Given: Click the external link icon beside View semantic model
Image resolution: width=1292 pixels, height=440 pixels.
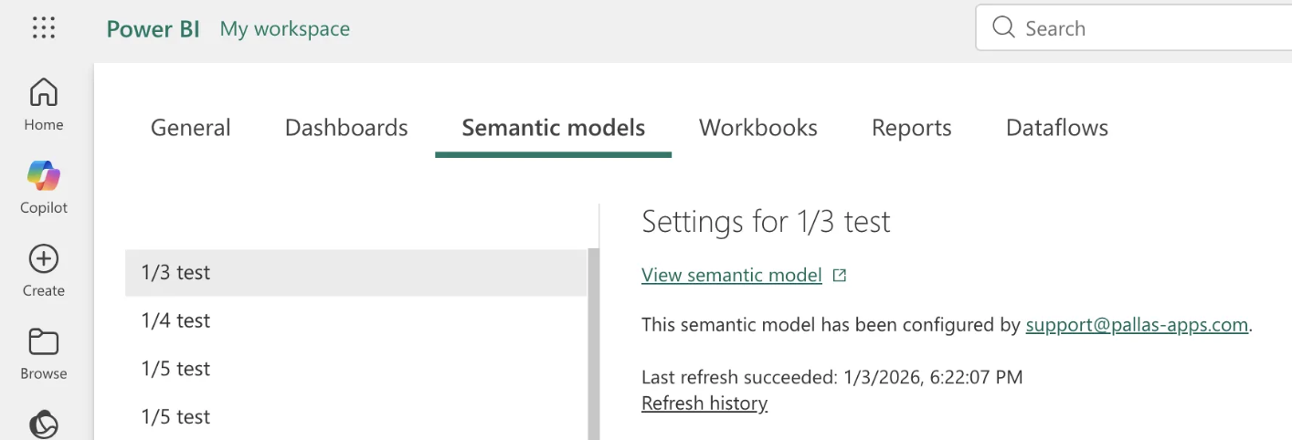Looking at the screenshot, I should tap(840, 275).
